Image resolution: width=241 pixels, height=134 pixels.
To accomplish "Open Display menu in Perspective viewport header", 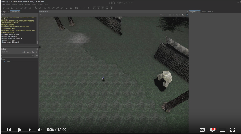I will 163,15.
